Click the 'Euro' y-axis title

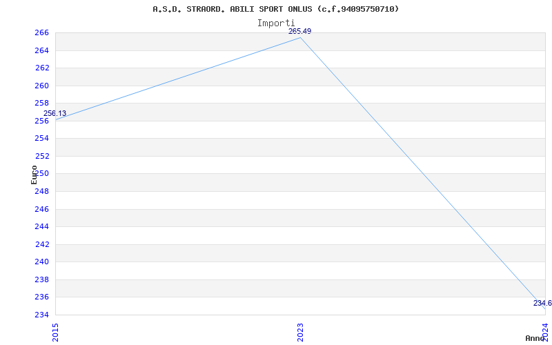(x=34, y=175)
